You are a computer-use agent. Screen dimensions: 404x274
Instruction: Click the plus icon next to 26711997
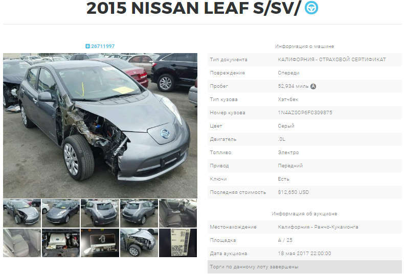[87, 46]
